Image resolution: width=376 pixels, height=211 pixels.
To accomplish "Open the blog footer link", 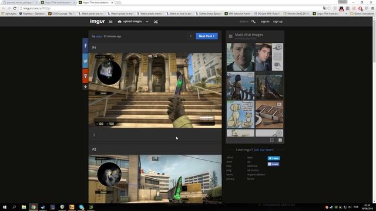I will (x=229, y=171).
